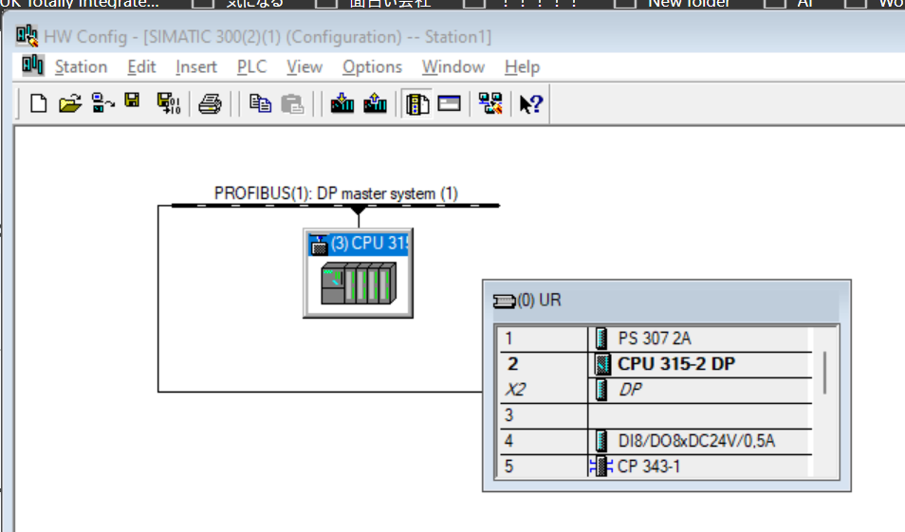Click the Paste toolbar icon
The height and width of the screenshot is (532, 905).
(292, 104)
